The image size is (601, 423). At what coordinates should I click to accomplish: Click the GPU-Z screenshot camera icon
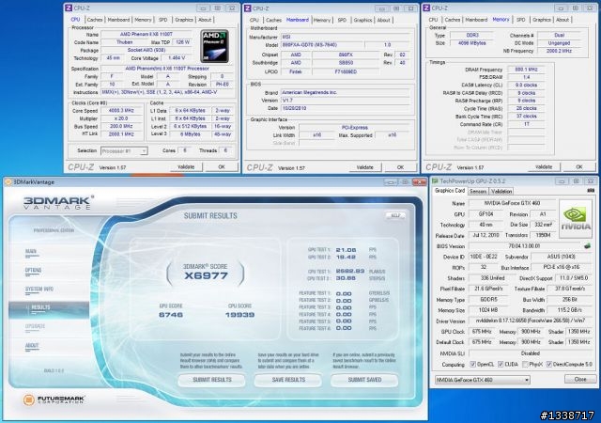pos(591,191)
